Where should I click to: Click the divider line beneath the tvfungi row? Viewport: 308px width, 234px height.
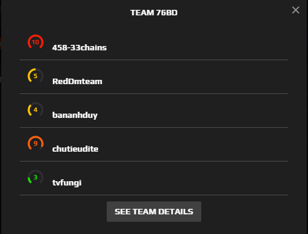(154, 195)
